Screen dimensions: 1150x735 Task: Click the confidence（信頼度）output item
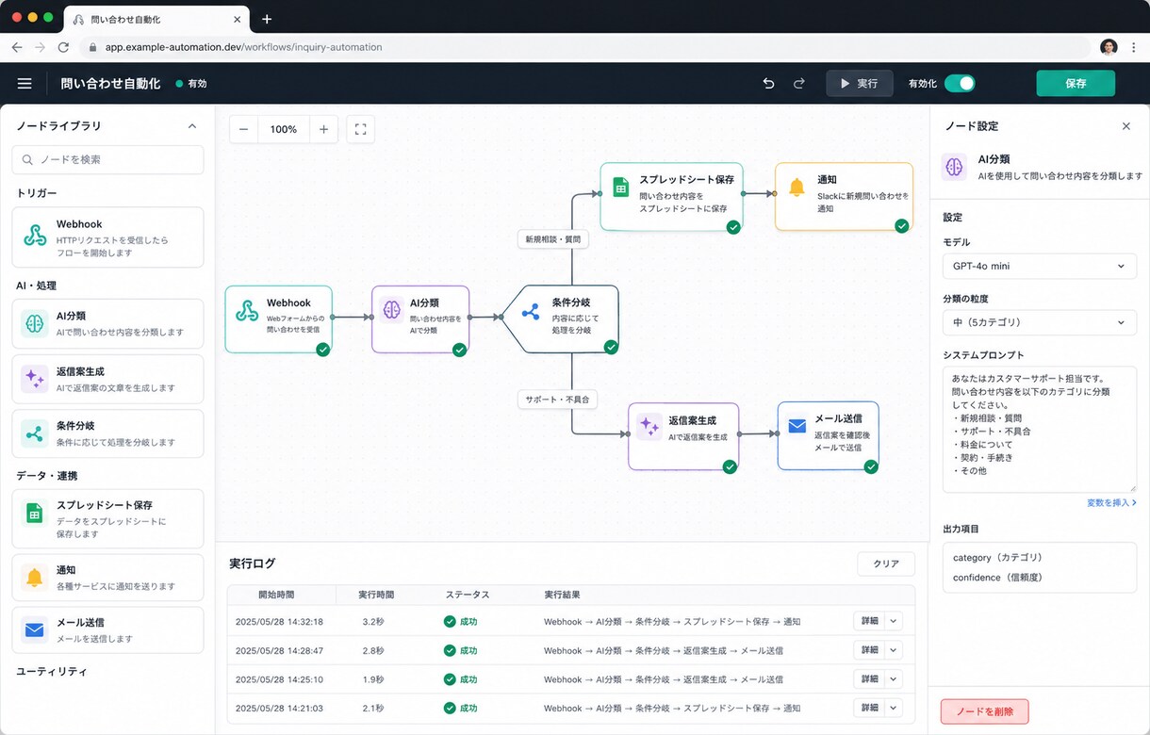click(997, 578)
